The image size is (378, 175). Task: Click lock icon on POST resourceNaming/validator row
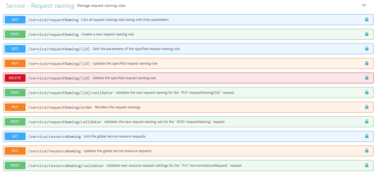pyautogui.click(x=367, y=165)
